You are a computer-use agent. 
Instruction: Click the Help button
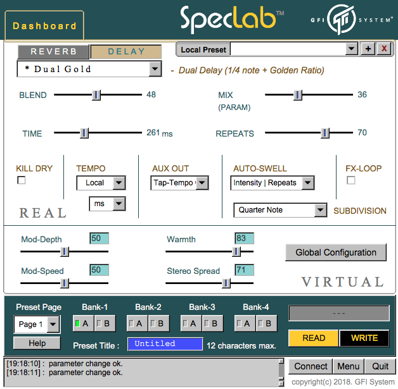[37, 343]
